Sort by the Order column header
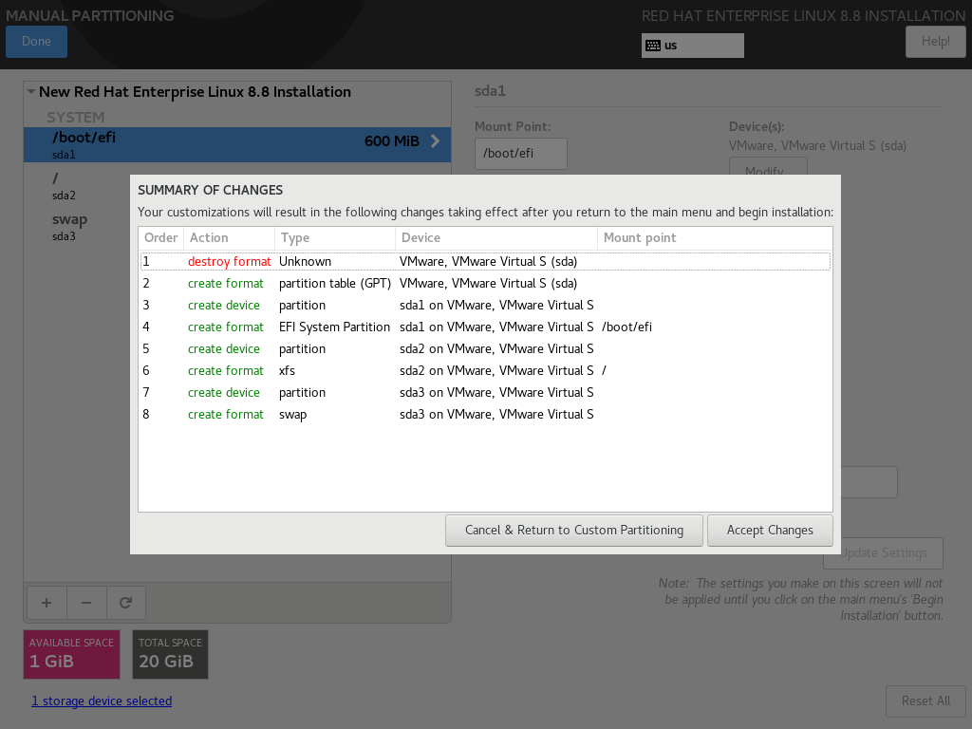This screenshot has height=729, width=972. 161,238
